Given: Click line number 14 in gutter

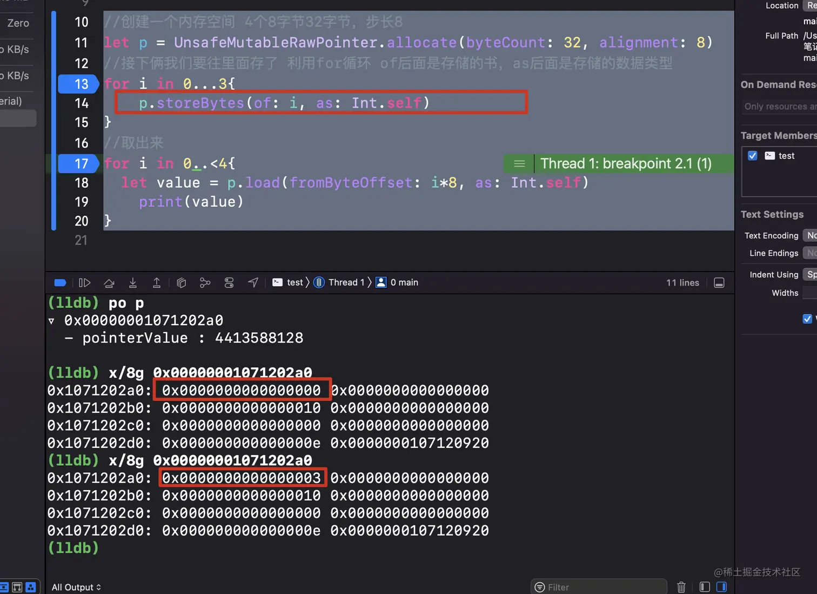Looking at the screenshot, I should (82, 103).
